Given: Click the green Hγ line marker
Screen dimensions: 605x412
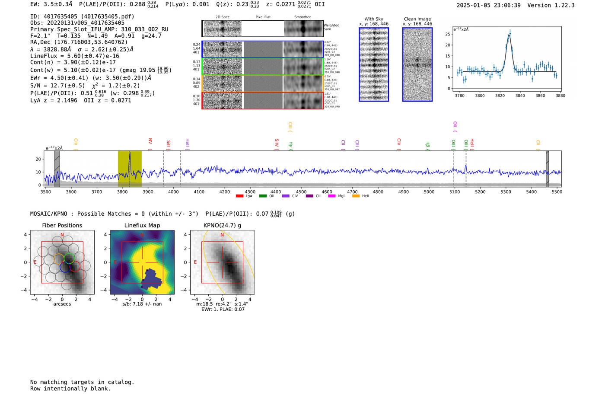Looking at the screenshot, I should [291, 146].
